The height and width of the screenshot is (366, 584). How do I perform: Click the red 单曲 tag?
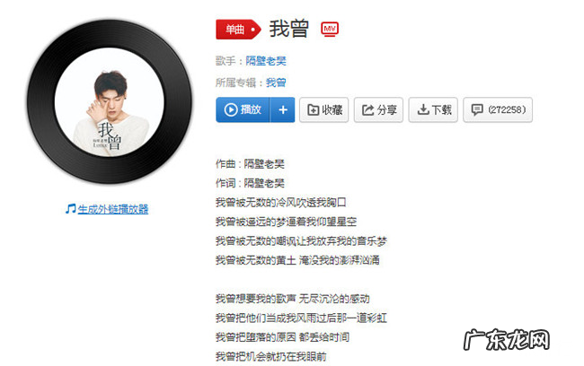tap(238, 29)
